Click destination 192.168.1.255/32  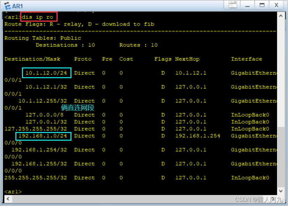[x=39, y=164]
